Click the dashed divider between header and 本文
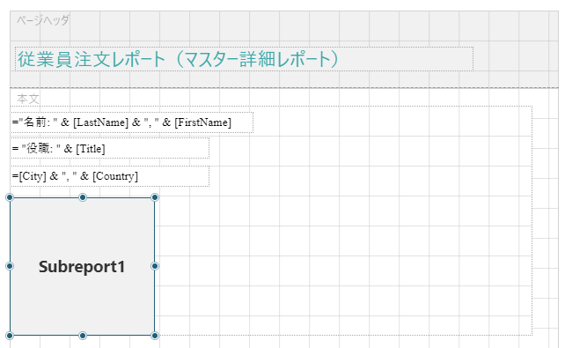This screenshot has height=348, width=565. (284, 87)
